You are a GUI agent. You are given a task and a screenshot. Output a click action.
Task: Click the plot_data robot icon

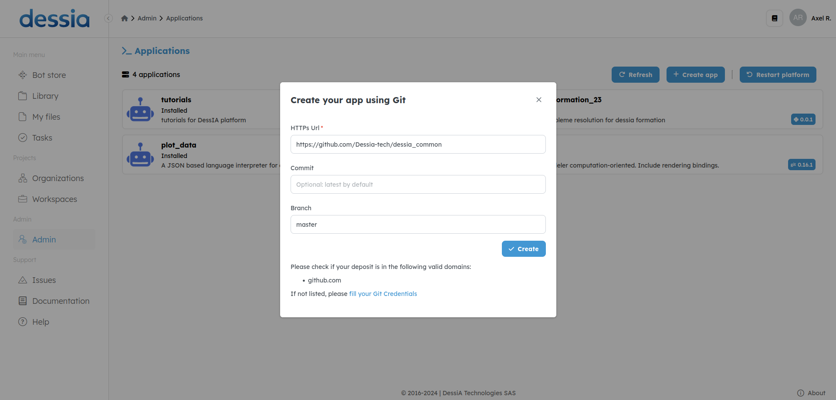tap(140, 155)
